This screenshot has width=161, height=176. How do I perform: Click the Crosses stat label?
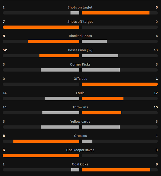click(x=80, y=136)
